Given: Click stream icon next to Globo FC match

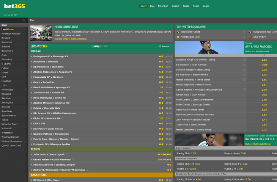Looking at the screenshot, I should tap(62, 118).
